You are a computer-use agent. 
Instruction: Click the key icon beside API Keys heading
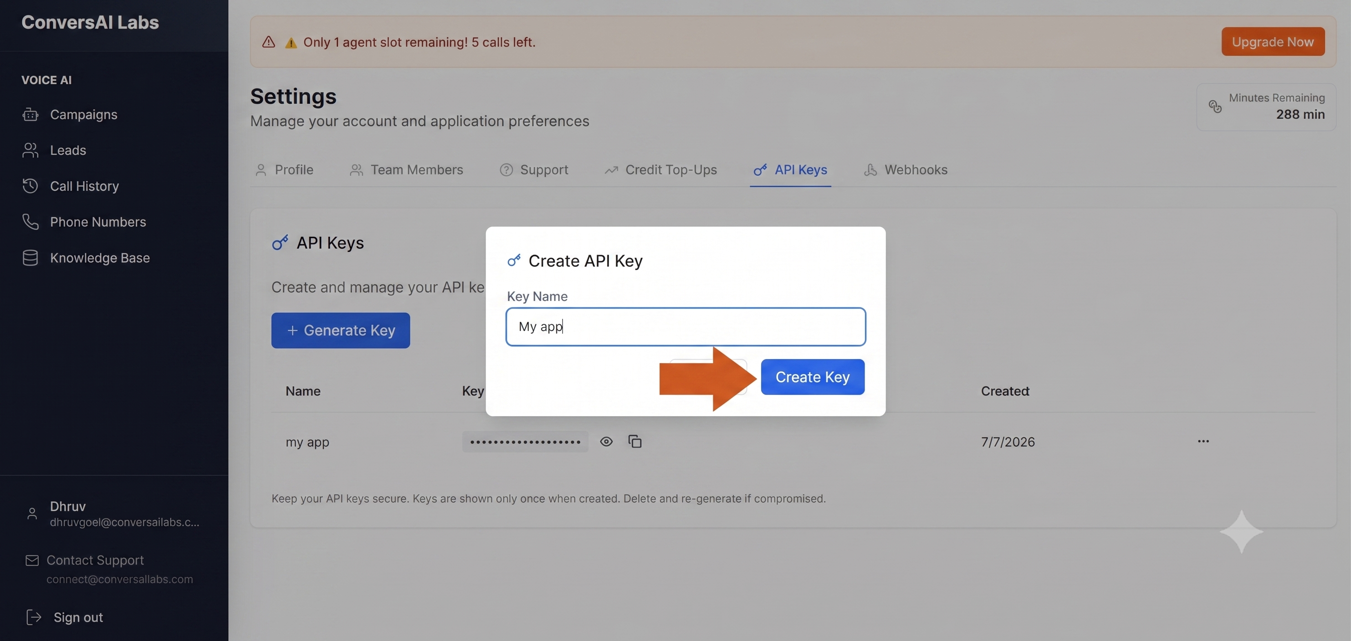coord(280,243)
